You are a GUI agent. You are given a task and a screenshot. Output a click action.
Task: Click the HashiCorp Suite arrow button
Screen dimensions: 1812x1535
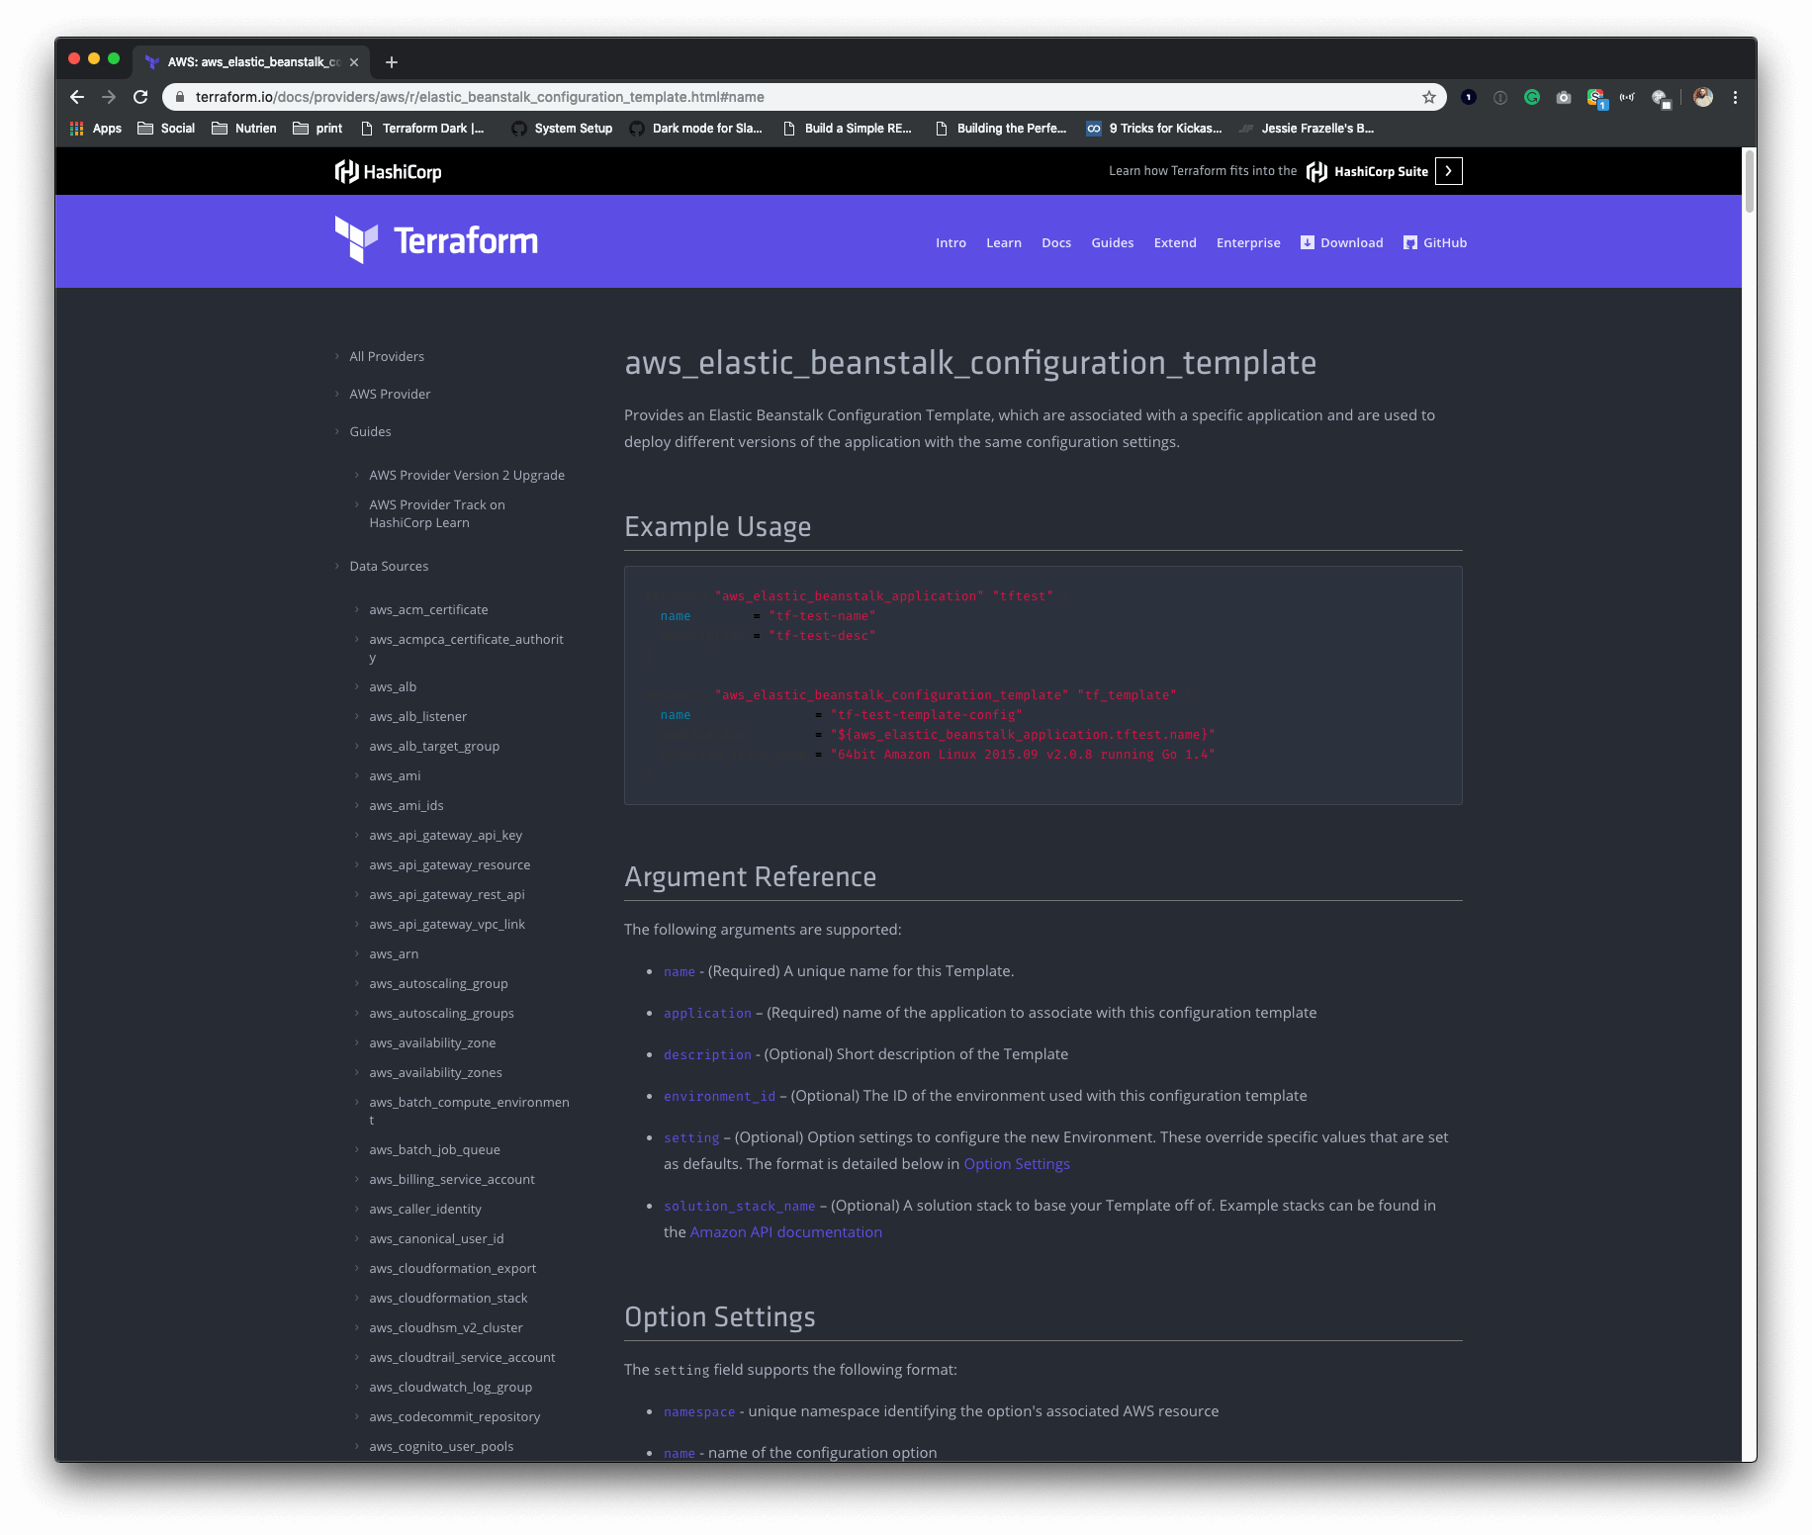(x=1448, y=171)
